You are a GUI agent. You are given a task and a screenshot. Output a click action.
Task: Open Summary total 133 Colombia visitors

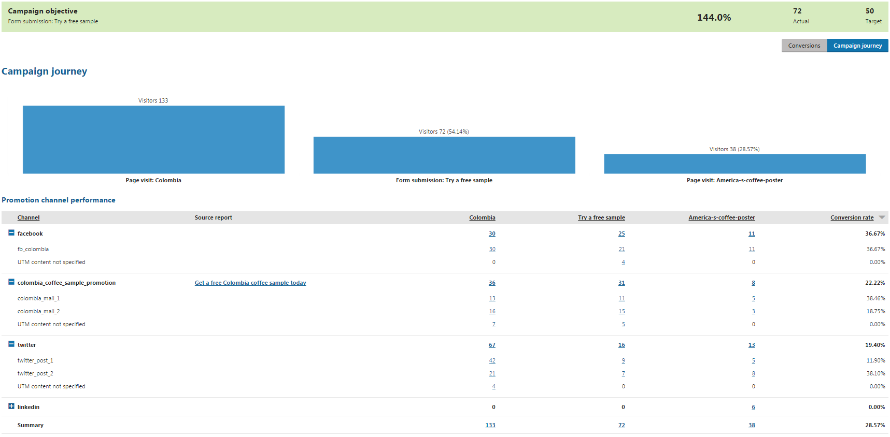click(490, 425)
